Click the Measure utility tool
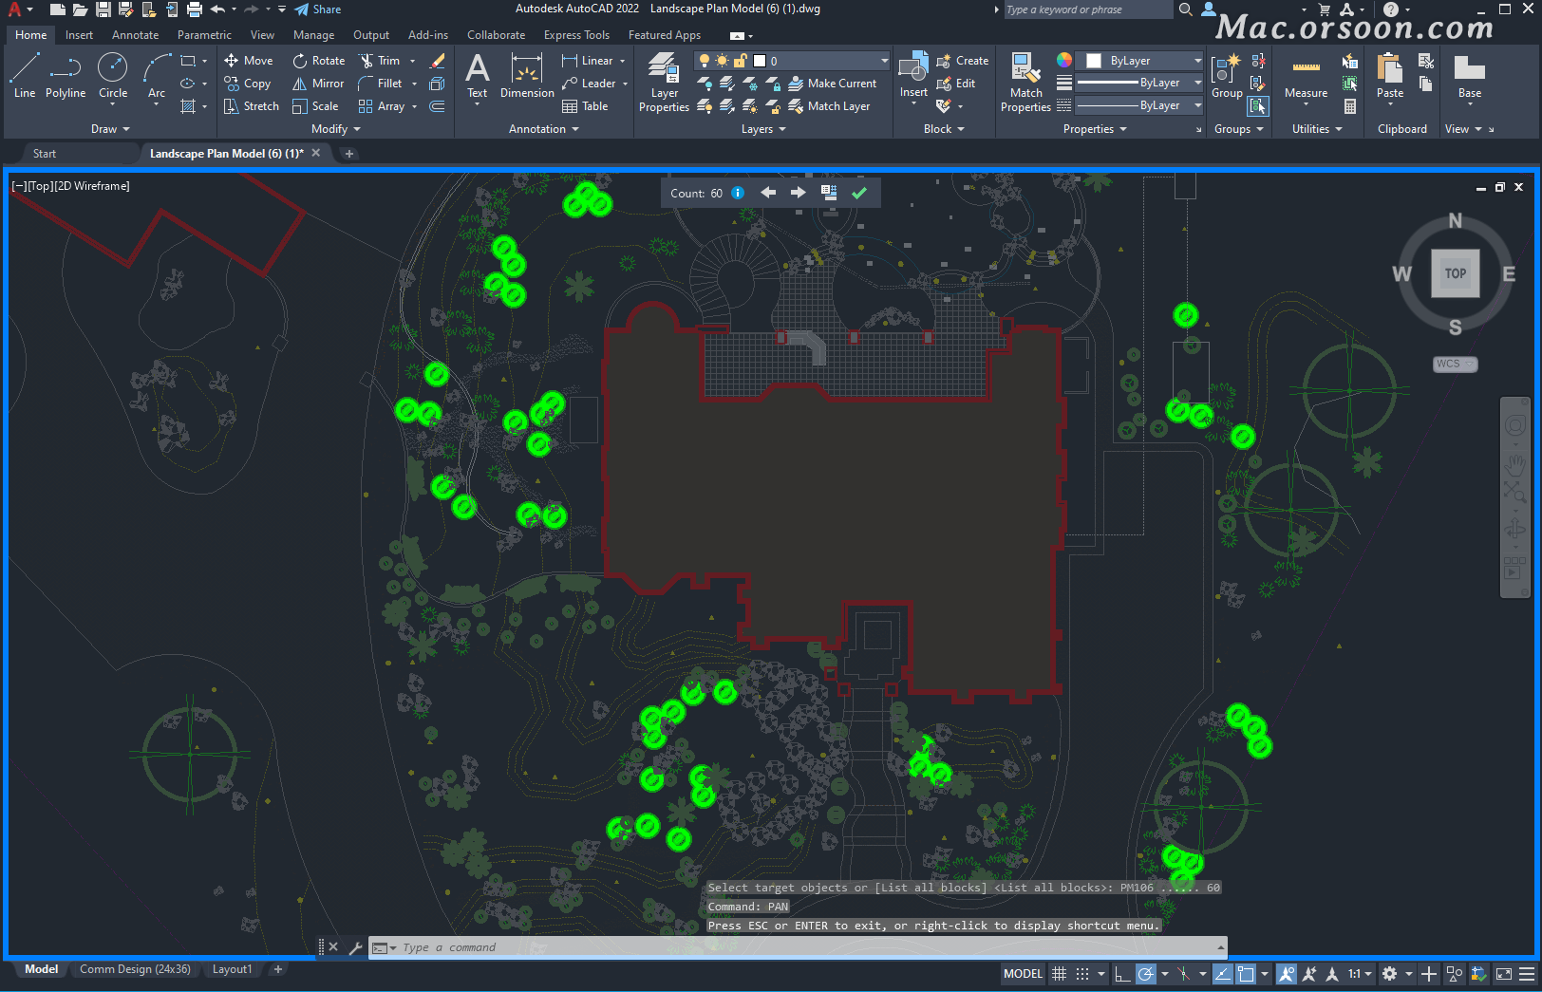Viewport: 1542px width, 992px height. 1306,77
